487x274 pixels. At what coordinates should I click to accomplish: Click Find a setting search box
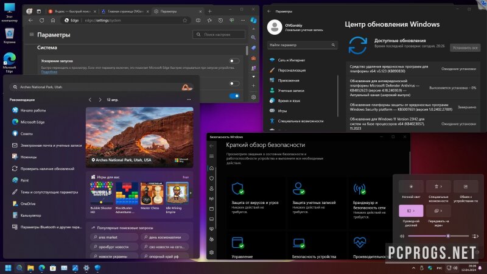pyautogui.click(x=302, y=45)
